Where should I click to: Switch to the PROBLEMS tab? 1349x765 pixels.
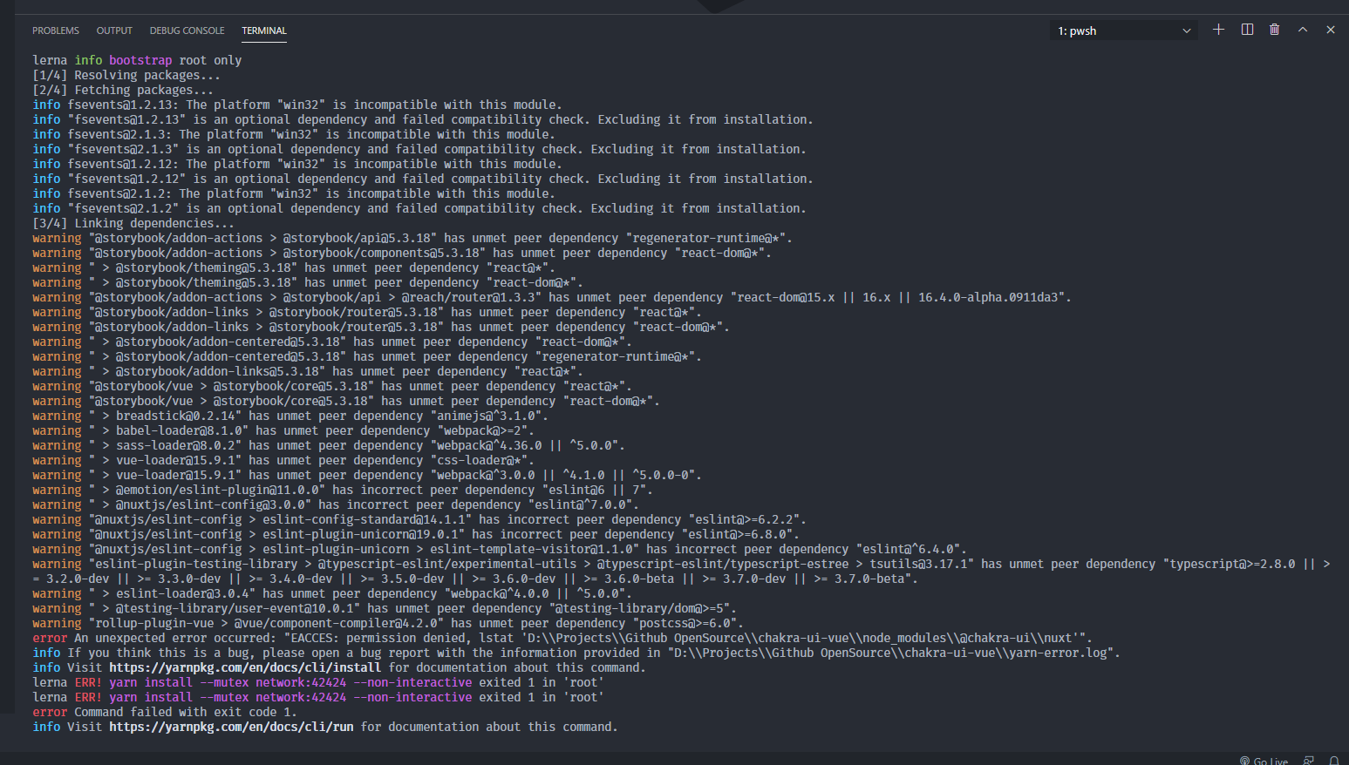pos(55,30)
